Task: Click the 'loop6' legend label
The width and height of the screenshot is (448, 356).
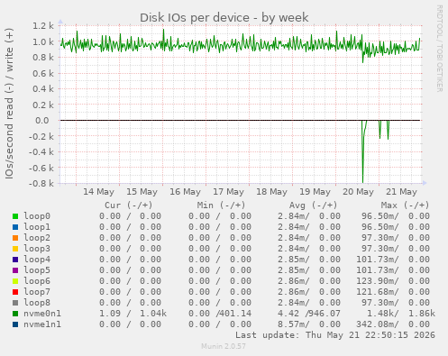Action: point(37,281)
